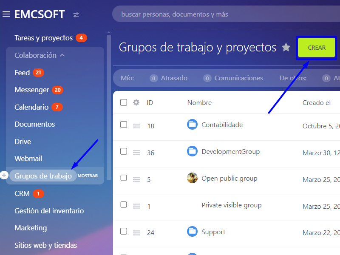Open the DevelopmentGroup link
340x255 pixels.
coord(230,152)
